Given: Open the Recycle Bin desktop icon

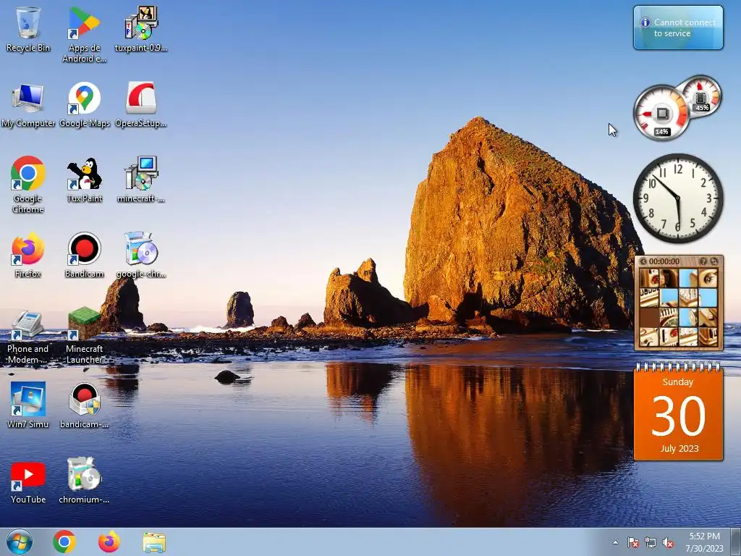Looking at the screenshot, I should (28, 29).
